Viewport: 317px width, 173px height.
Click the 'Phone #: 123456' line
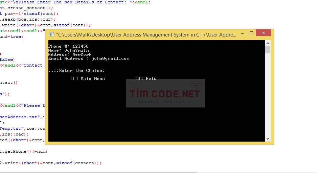click(68, 46)
